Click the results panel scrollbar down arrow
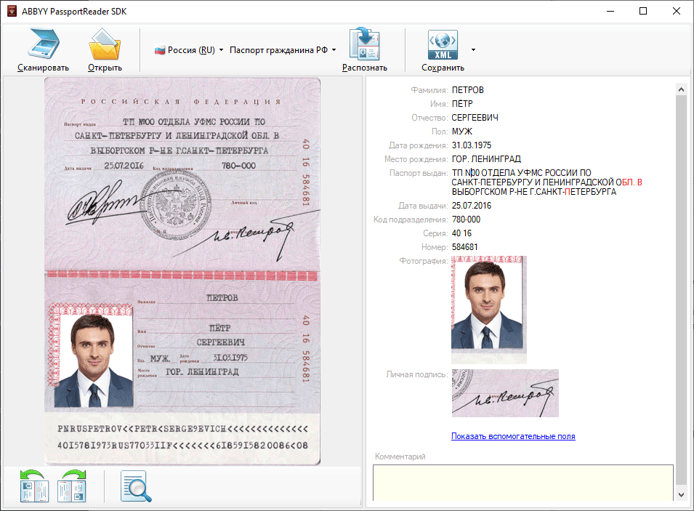This screenshot has height=511, width=694. (x=682, y=494)
